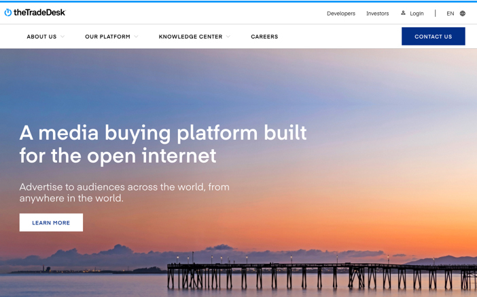Expand the Knowledge Center chevron arrow
This screenshot has height=297, width=477.
click(228, 37)
